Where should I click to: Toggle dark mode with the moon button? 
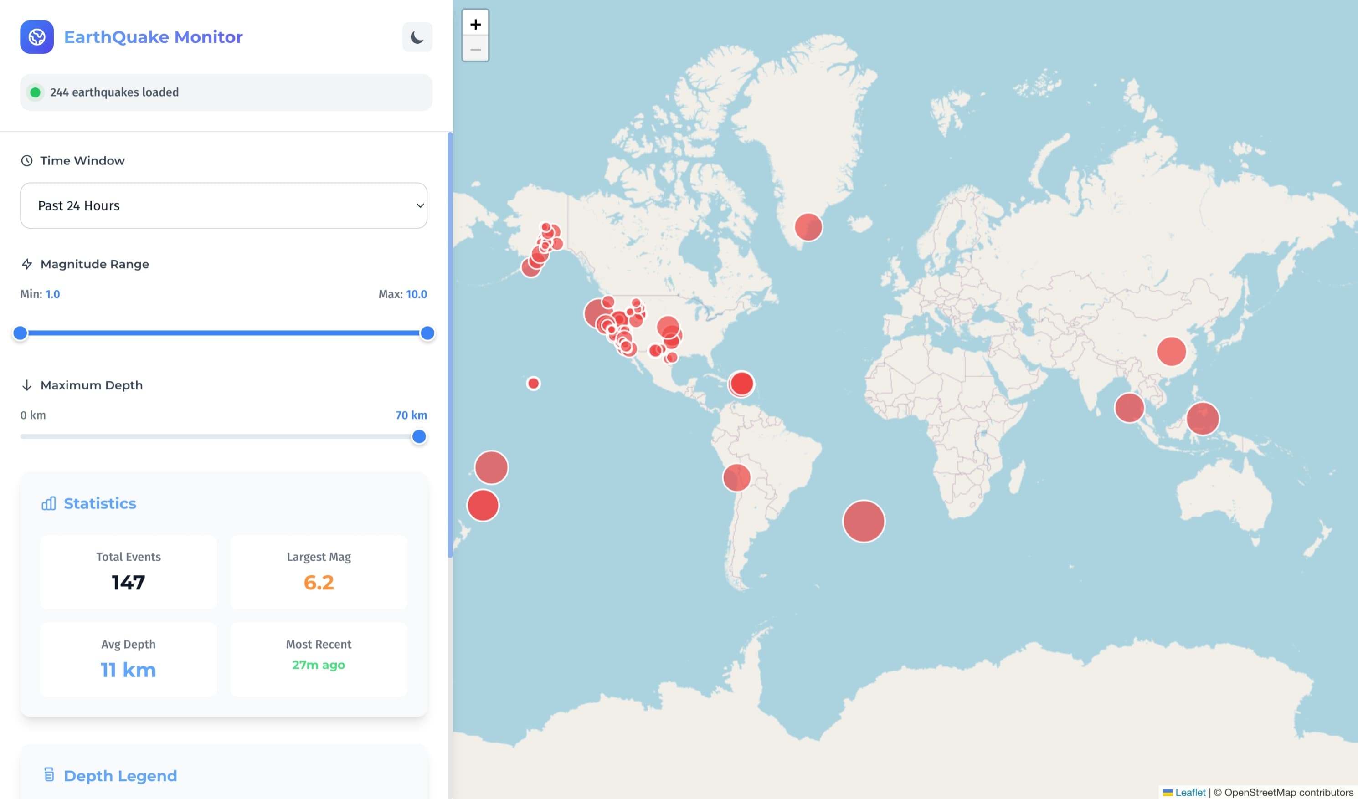[417, 36]
